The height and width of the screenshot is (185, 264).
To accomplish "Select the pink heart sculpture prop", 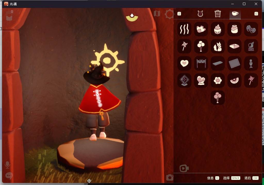I will coord(201,80).
